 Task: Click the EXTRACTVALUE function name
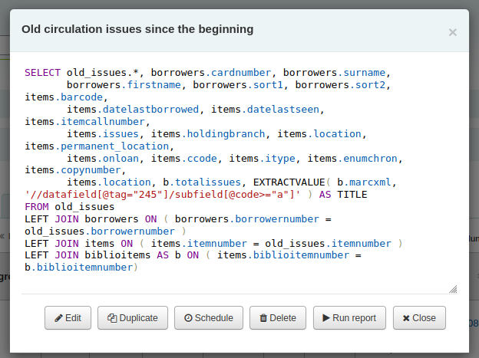(x=289, y=182)
